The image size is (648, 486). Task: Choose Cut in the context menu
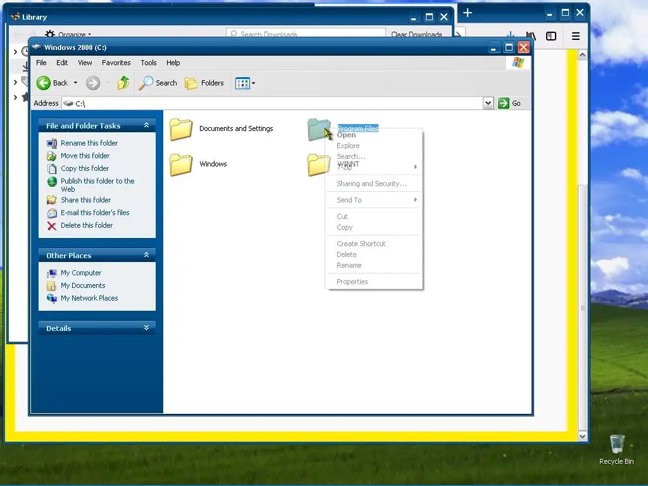pos(373,216)
